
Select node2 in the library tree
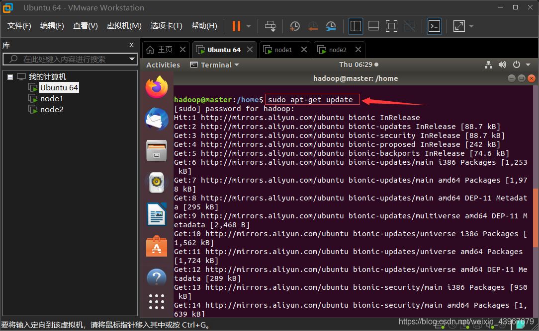(x=52, y=110)
